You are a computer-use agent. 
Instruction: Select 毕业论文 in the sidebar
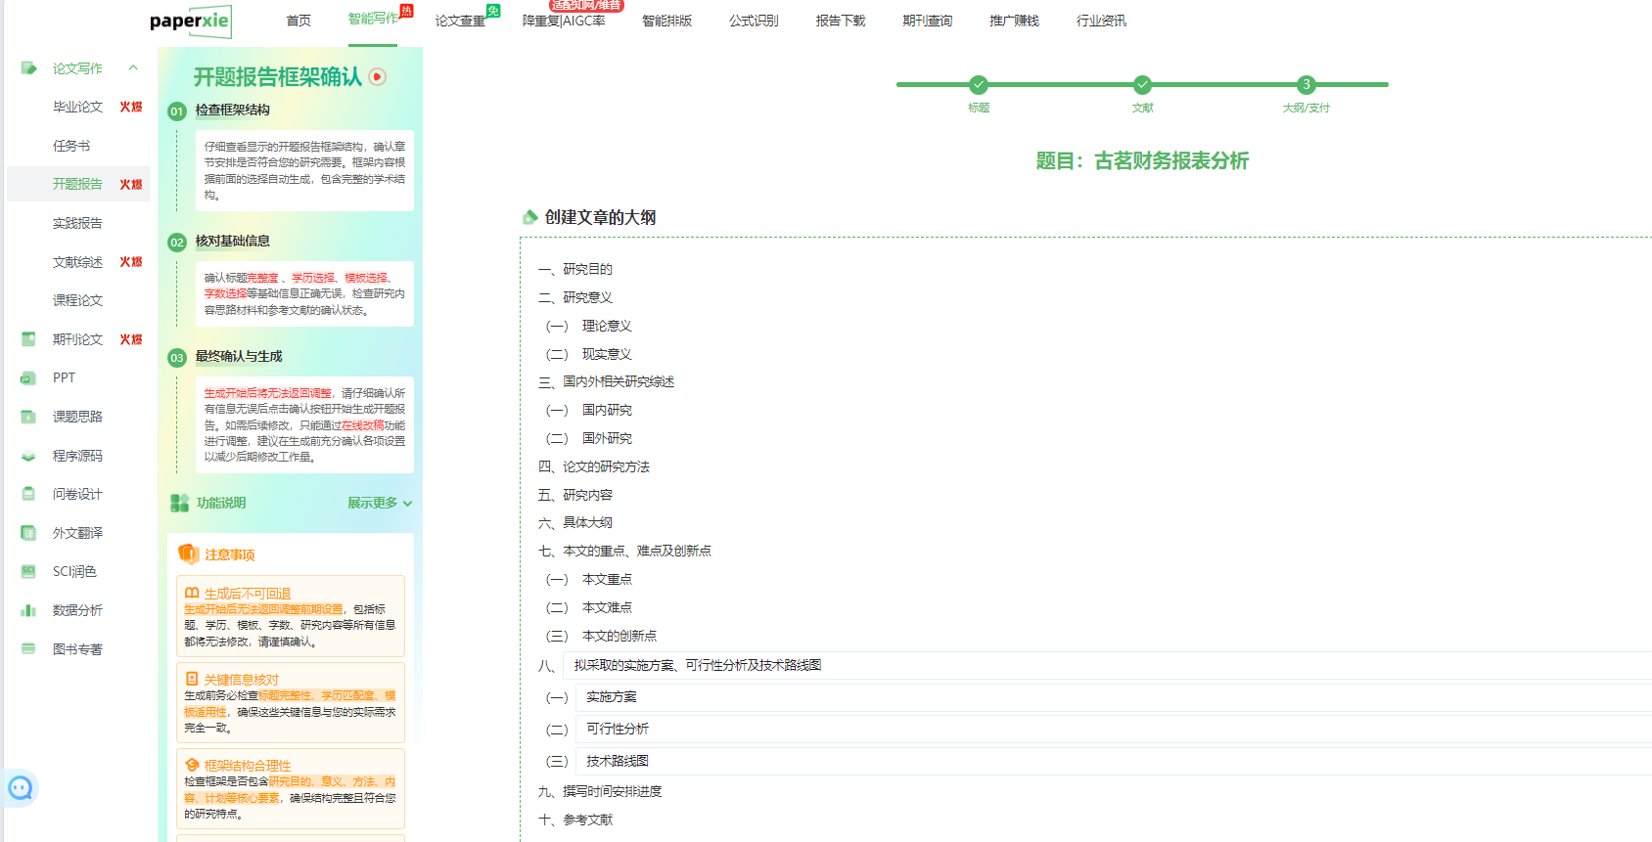(x=77, y=107)
